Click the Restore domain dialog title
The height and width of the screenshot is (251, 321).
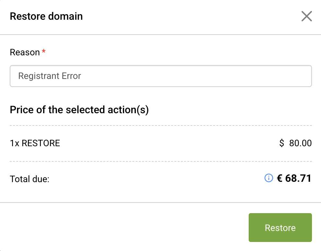point(46,16)
